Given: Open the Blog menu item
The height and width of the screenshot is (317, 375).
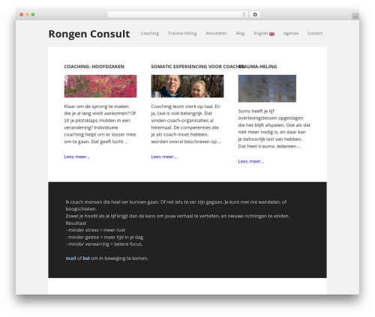Looking at the screenshot, I should pos(240,33).
